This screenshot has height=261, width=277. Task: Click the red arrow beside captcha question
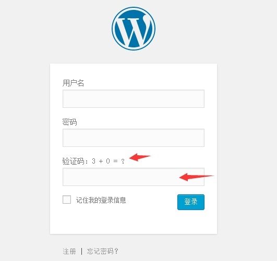click(x=140, y=157)
